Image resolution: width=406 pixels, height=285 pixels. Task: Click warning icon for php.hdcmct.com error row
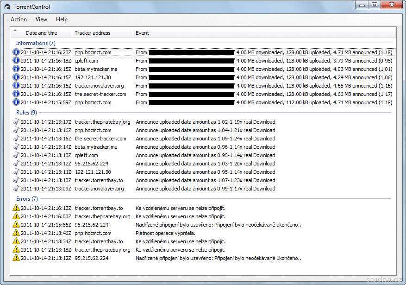pyautogui.click(x=16, y=233)
